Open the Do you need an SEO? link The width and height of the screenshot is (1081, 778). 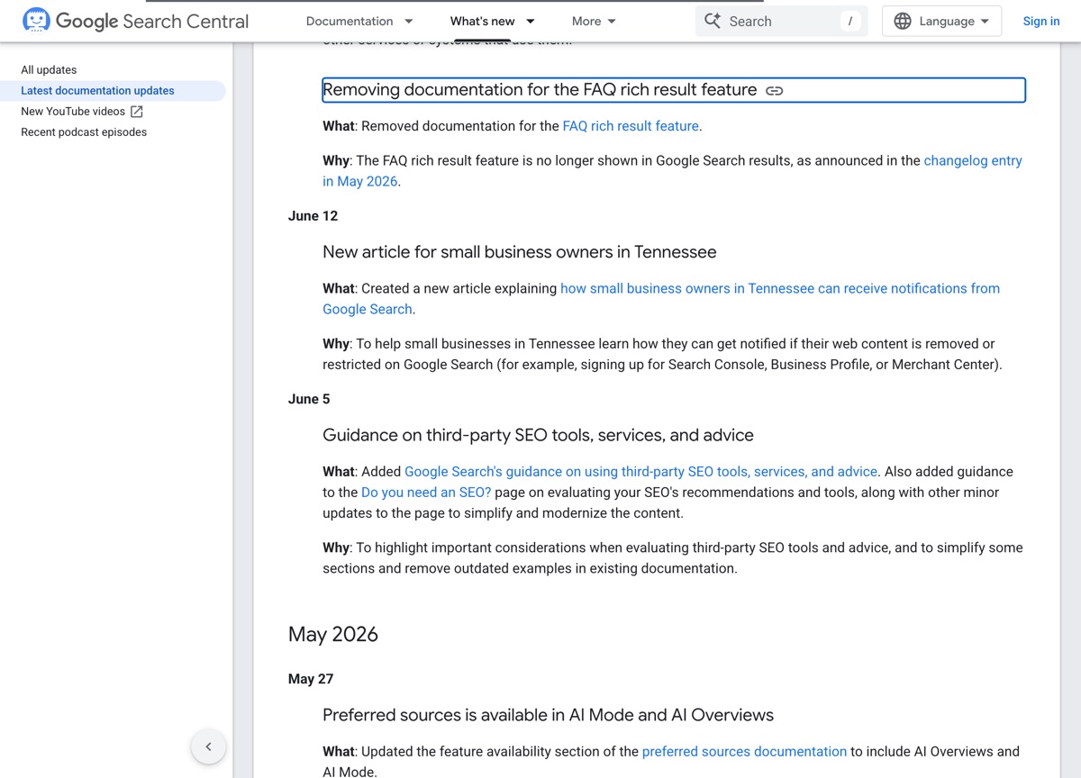[426, 492]
